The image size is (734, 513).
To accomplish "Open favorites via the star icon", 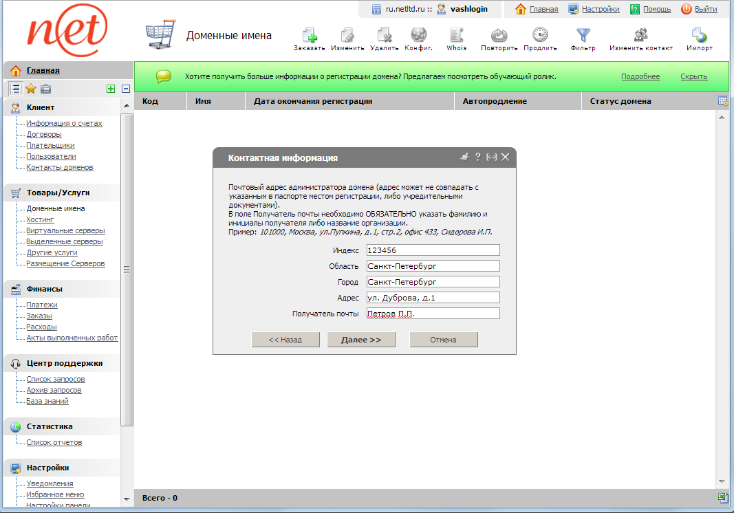I will [31, 89].
